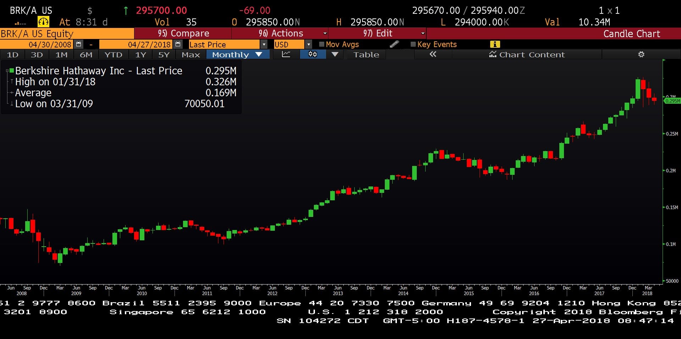Click the BRK/A US Equity security field

67,34
